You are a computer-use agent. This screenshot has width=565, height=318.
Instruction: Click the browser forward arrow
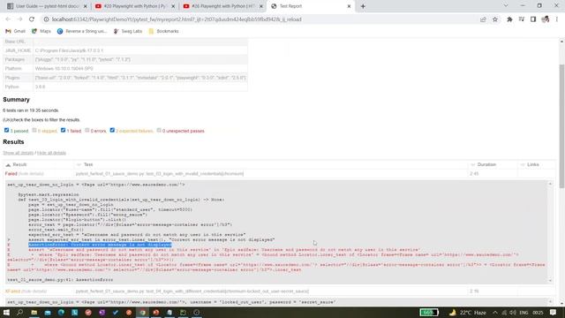tap(19, 19)
